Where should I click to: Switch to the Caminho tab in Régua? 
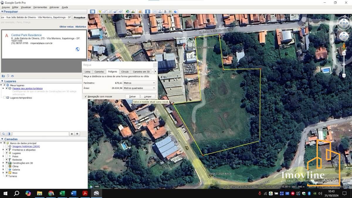coord(99,72)
